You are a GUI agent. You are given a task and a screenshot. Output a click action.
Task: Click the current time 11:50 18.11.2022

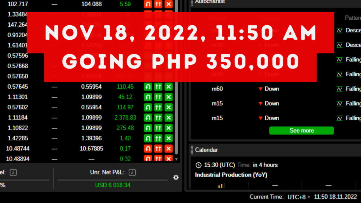[x=336, y=197]
